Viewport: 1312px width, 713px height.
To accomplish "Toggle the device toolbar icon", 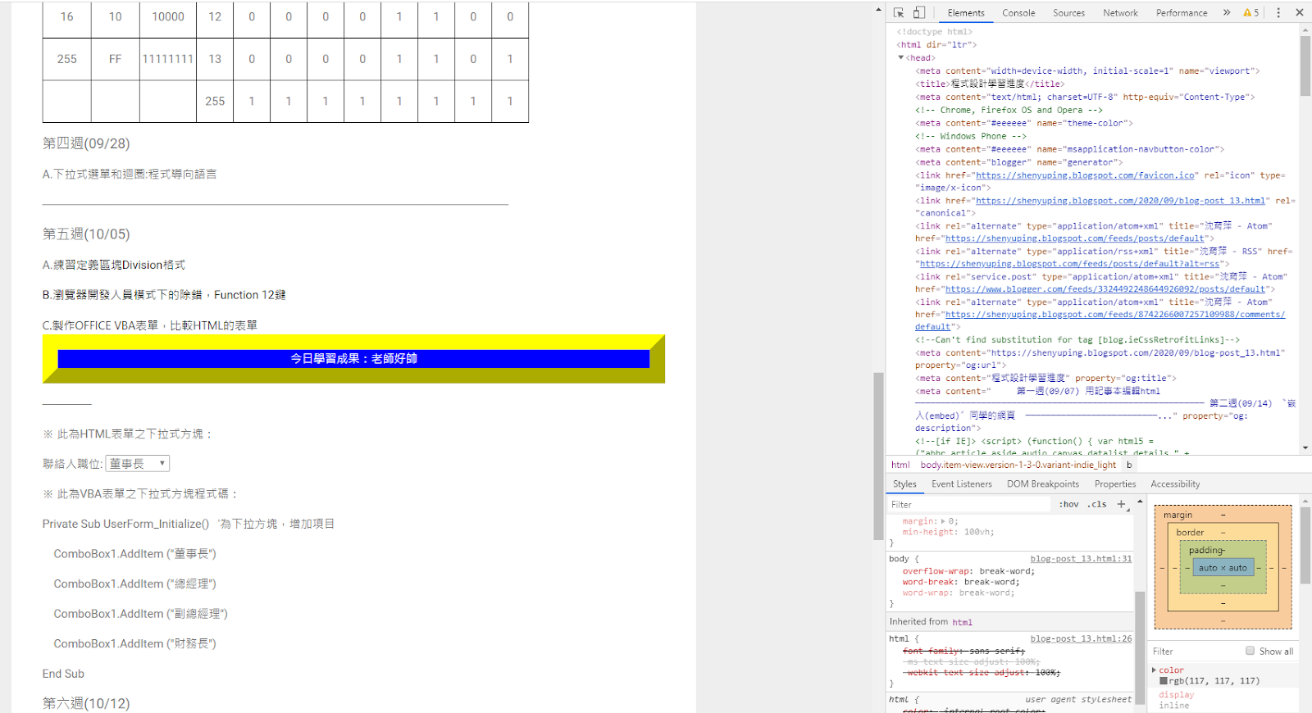I will coord(919,12).
